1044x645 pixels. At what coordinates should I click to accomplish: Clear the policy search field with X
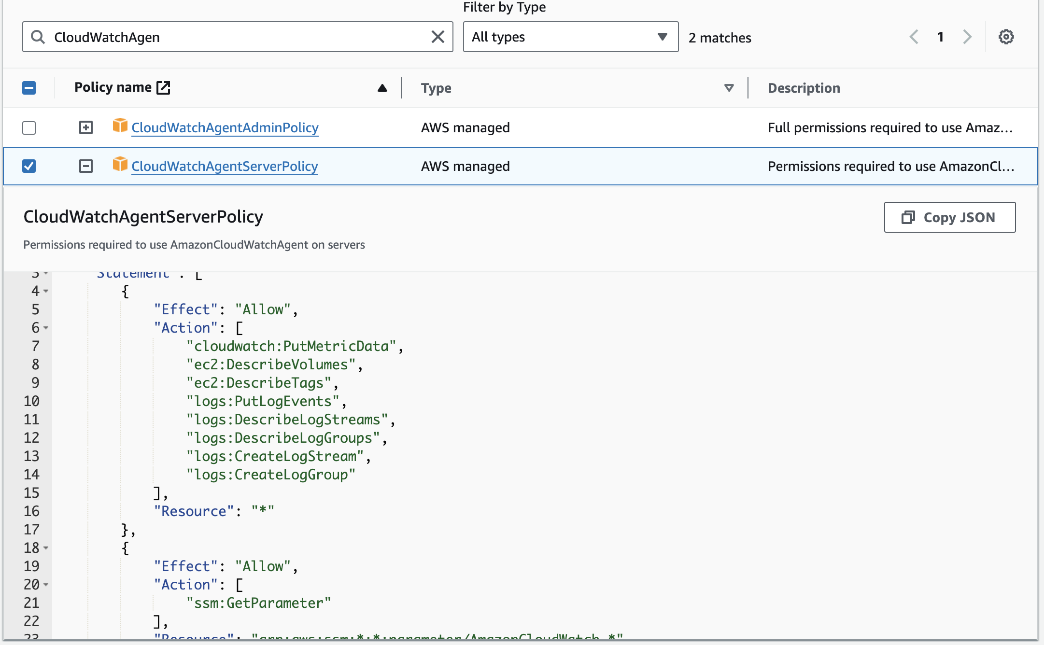pyautogui.click(x=437, y=37)
